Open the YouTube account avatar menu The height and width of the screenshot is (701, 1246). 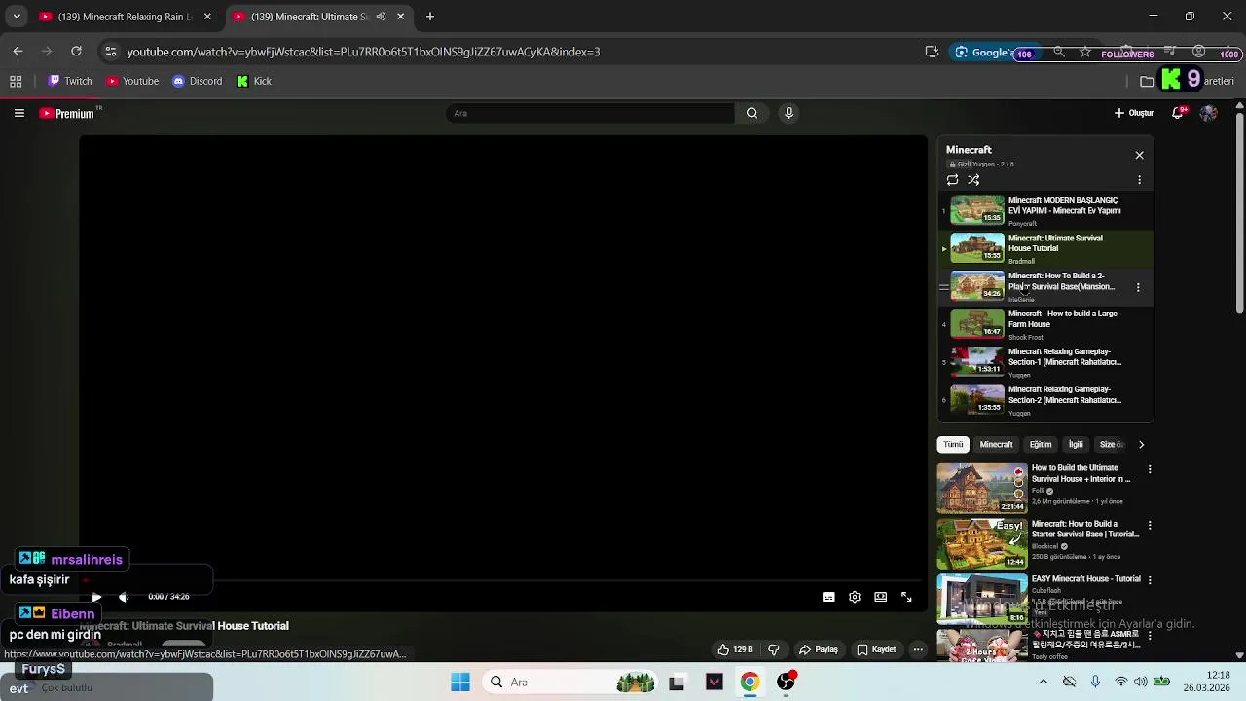(1208, 113)
